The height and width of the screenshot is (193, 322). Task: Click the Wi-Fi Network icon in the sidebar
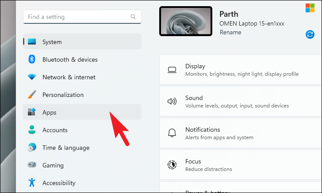[32, 77]
